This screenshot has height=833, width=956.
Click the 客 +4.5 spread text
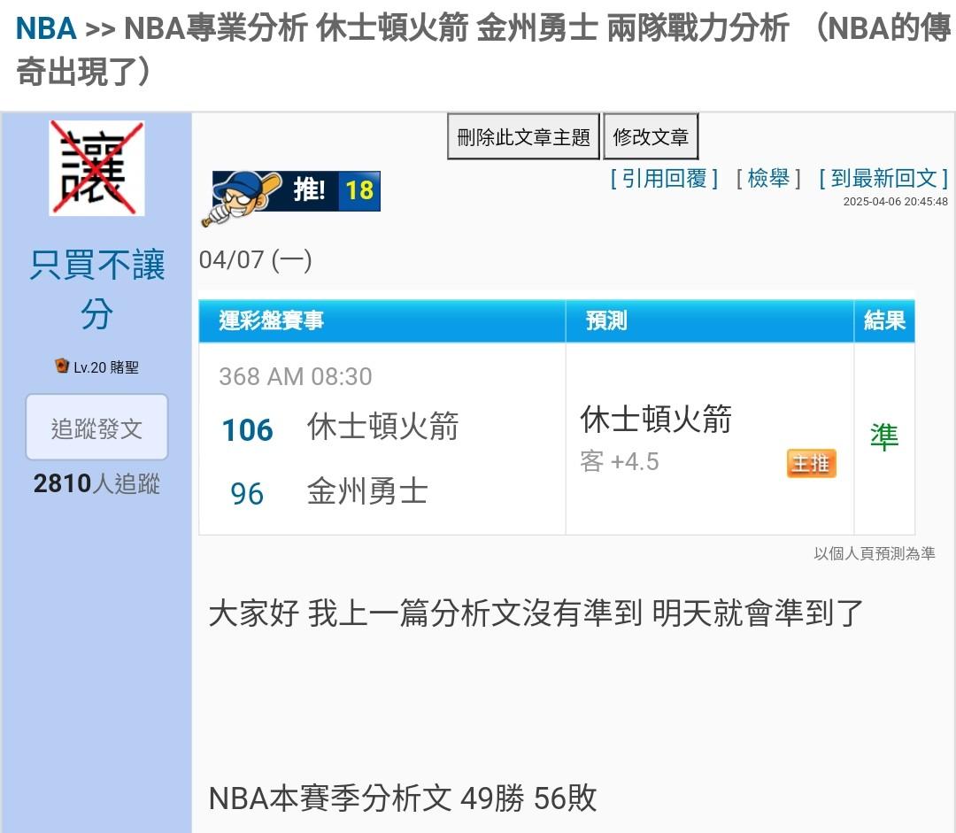click(x=620, y=461)
